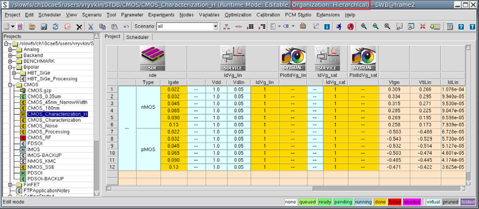The image size is (479, 209).
Task: Open the Experiments menu
Action: [x=161, y=15]
